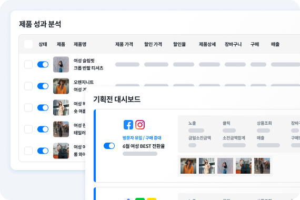Open the 테일러 product thumbnail in table

(61, 129)
